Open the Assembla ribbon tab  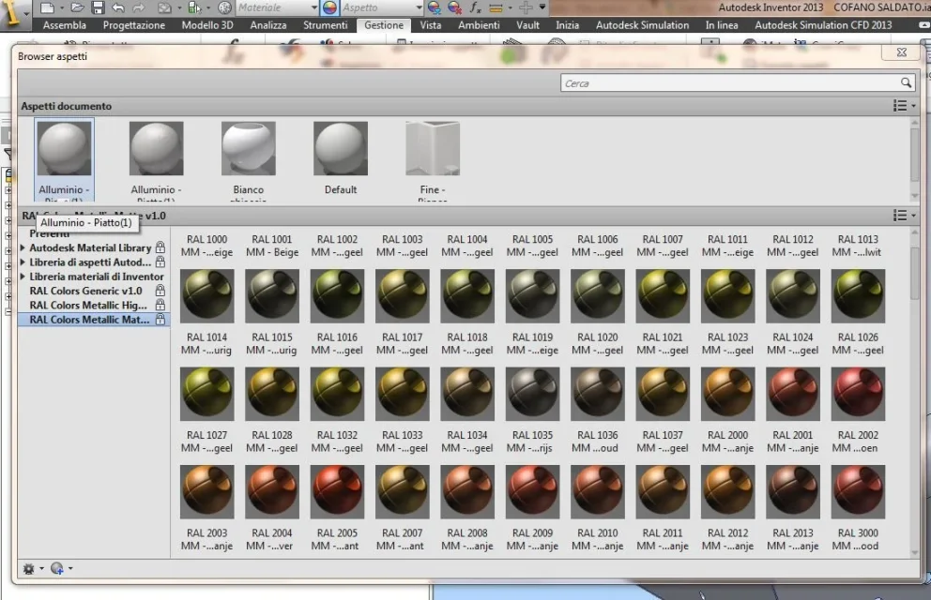pyautogui.click(x=65, y=25)
